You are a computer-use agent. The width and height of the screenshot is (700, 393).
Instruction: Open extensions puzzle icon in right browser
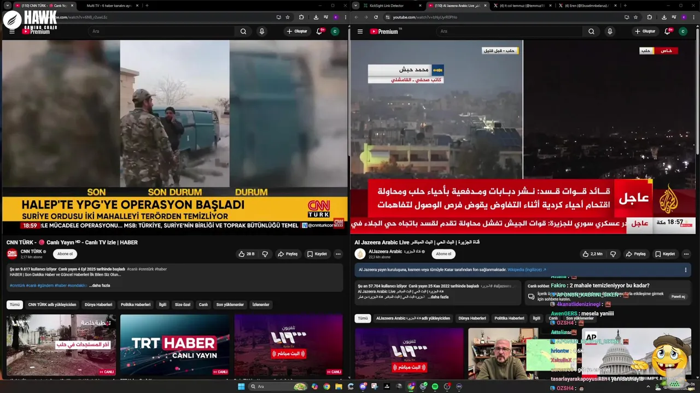(x=649, y=17)
